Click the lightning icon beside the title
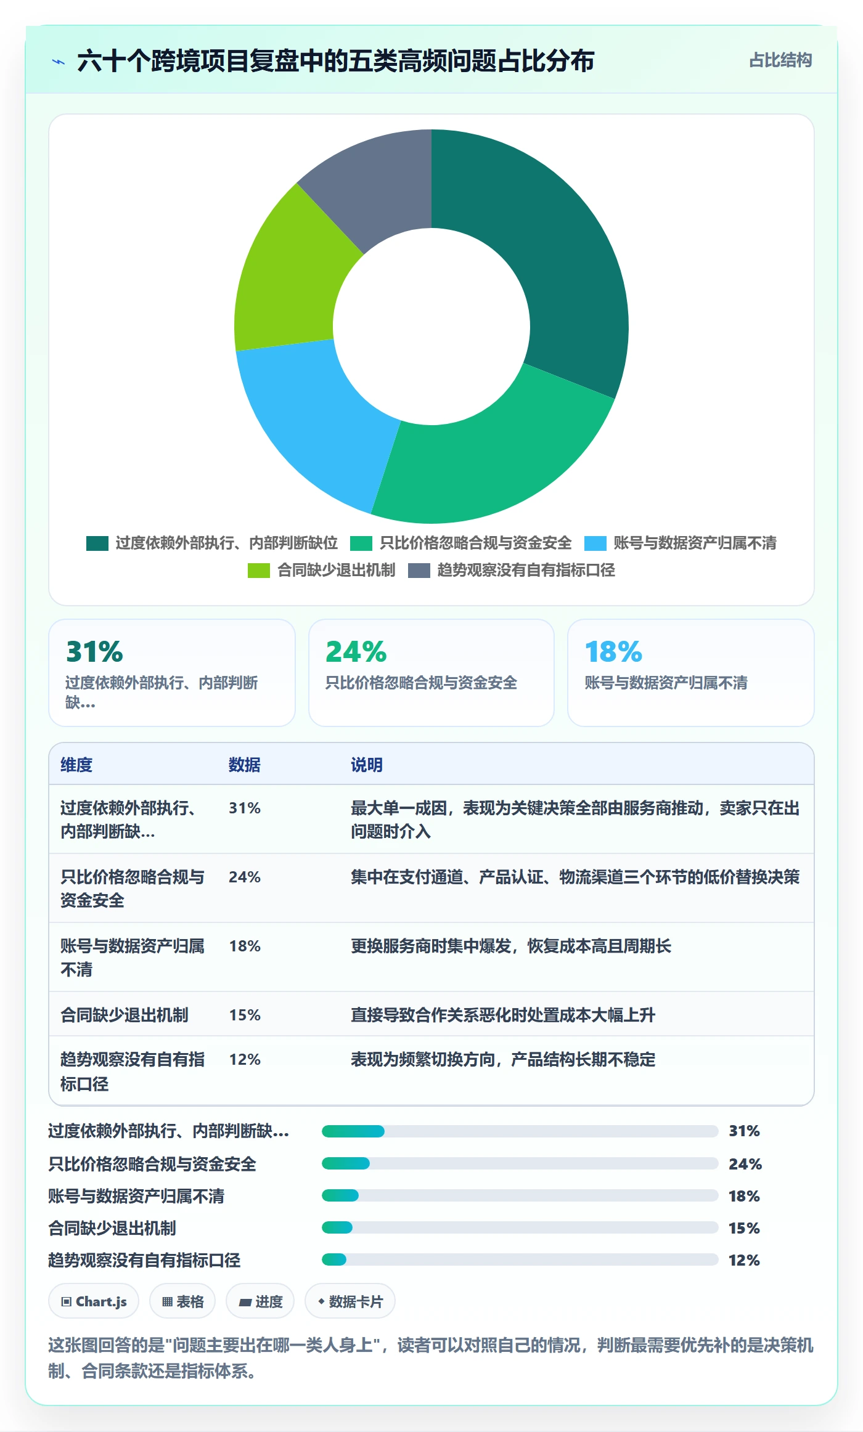 59,62
